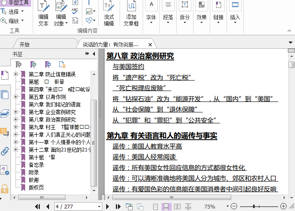Image resolution: width=295 pixels, height=211 pixels.
Task: Select the 版权页 bookmark
Action: [x=37, y=188]
